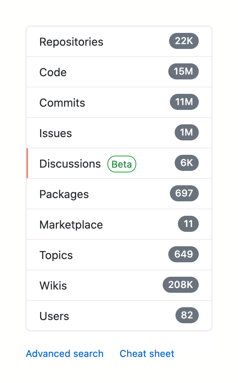Click the 11M commits count badge
This screenshot has height=383, width=238.
(184, 102)
